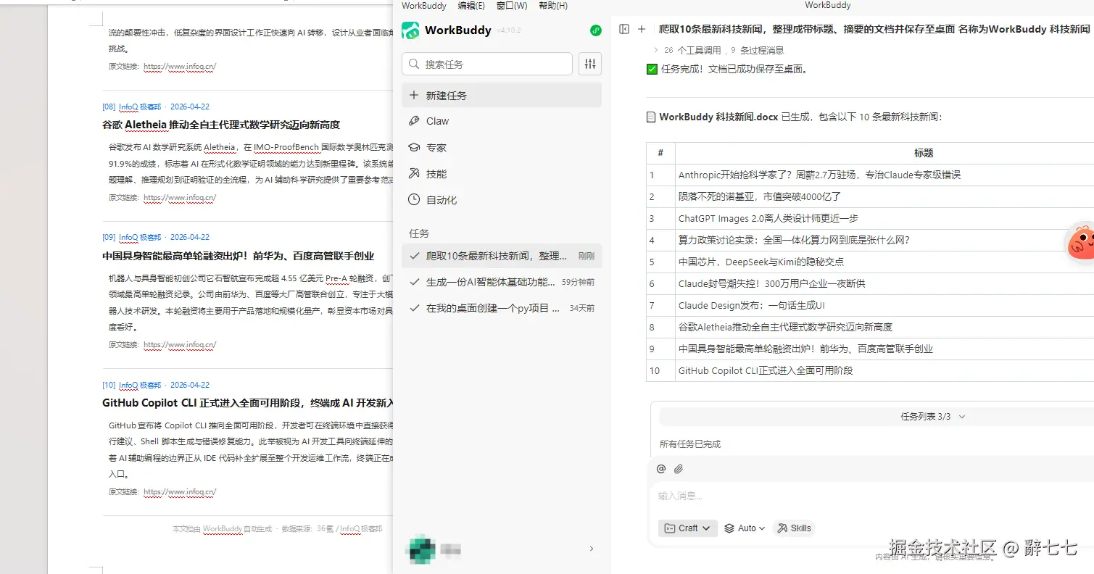Click the @ mention icon
The width and height of the screenshot is (1094, 574).
661,469
